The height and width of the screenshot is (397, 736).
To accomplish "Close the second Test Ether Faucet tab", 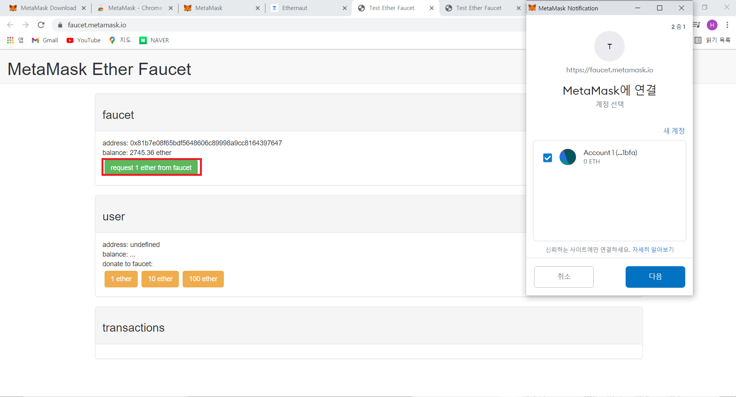I will pyautogui.click(x=518, y=8).
